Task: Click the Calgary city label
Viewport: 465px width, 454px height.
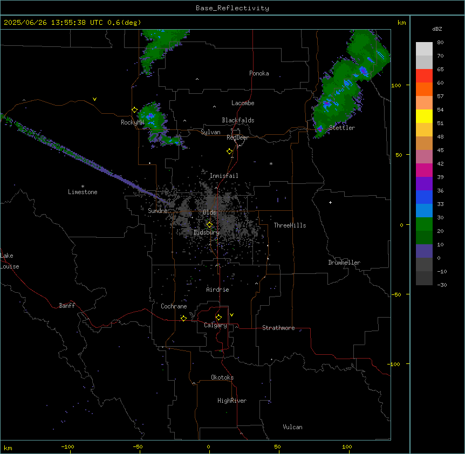Action: click(x=216, y=325)
